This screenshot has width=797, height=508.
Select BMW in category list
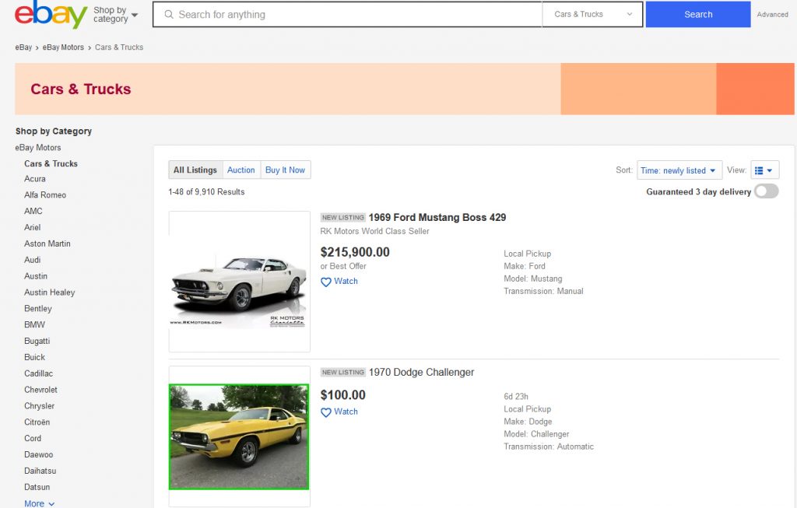pos(34,324)
